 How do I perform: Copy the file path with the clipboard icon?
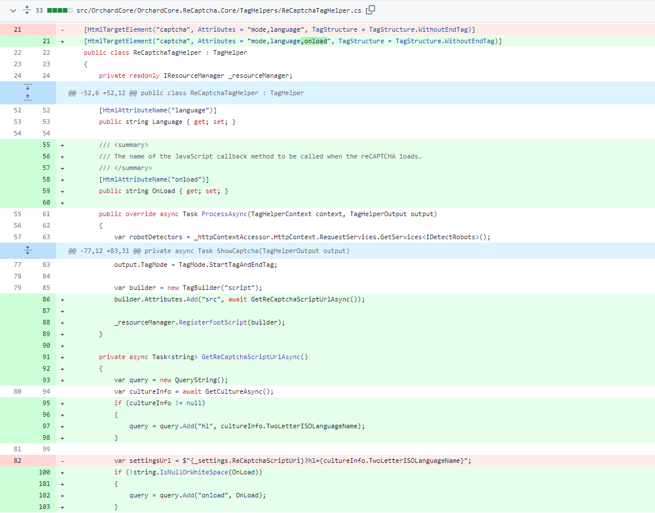pos(370,10)
